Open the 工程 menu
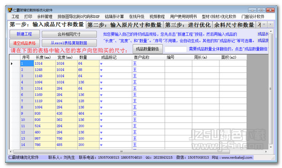Screen dimensions: 282x168 coord(15,17)
